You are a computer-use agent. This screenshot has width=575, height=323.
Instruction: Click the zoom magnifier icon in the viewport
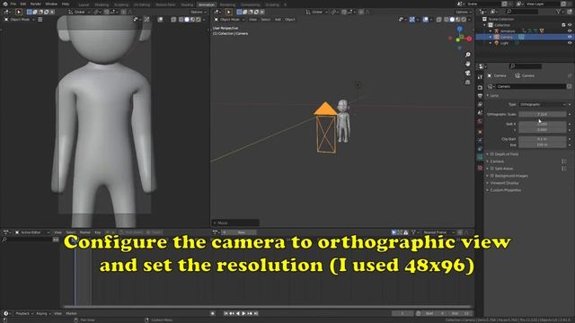click(467, 55)
